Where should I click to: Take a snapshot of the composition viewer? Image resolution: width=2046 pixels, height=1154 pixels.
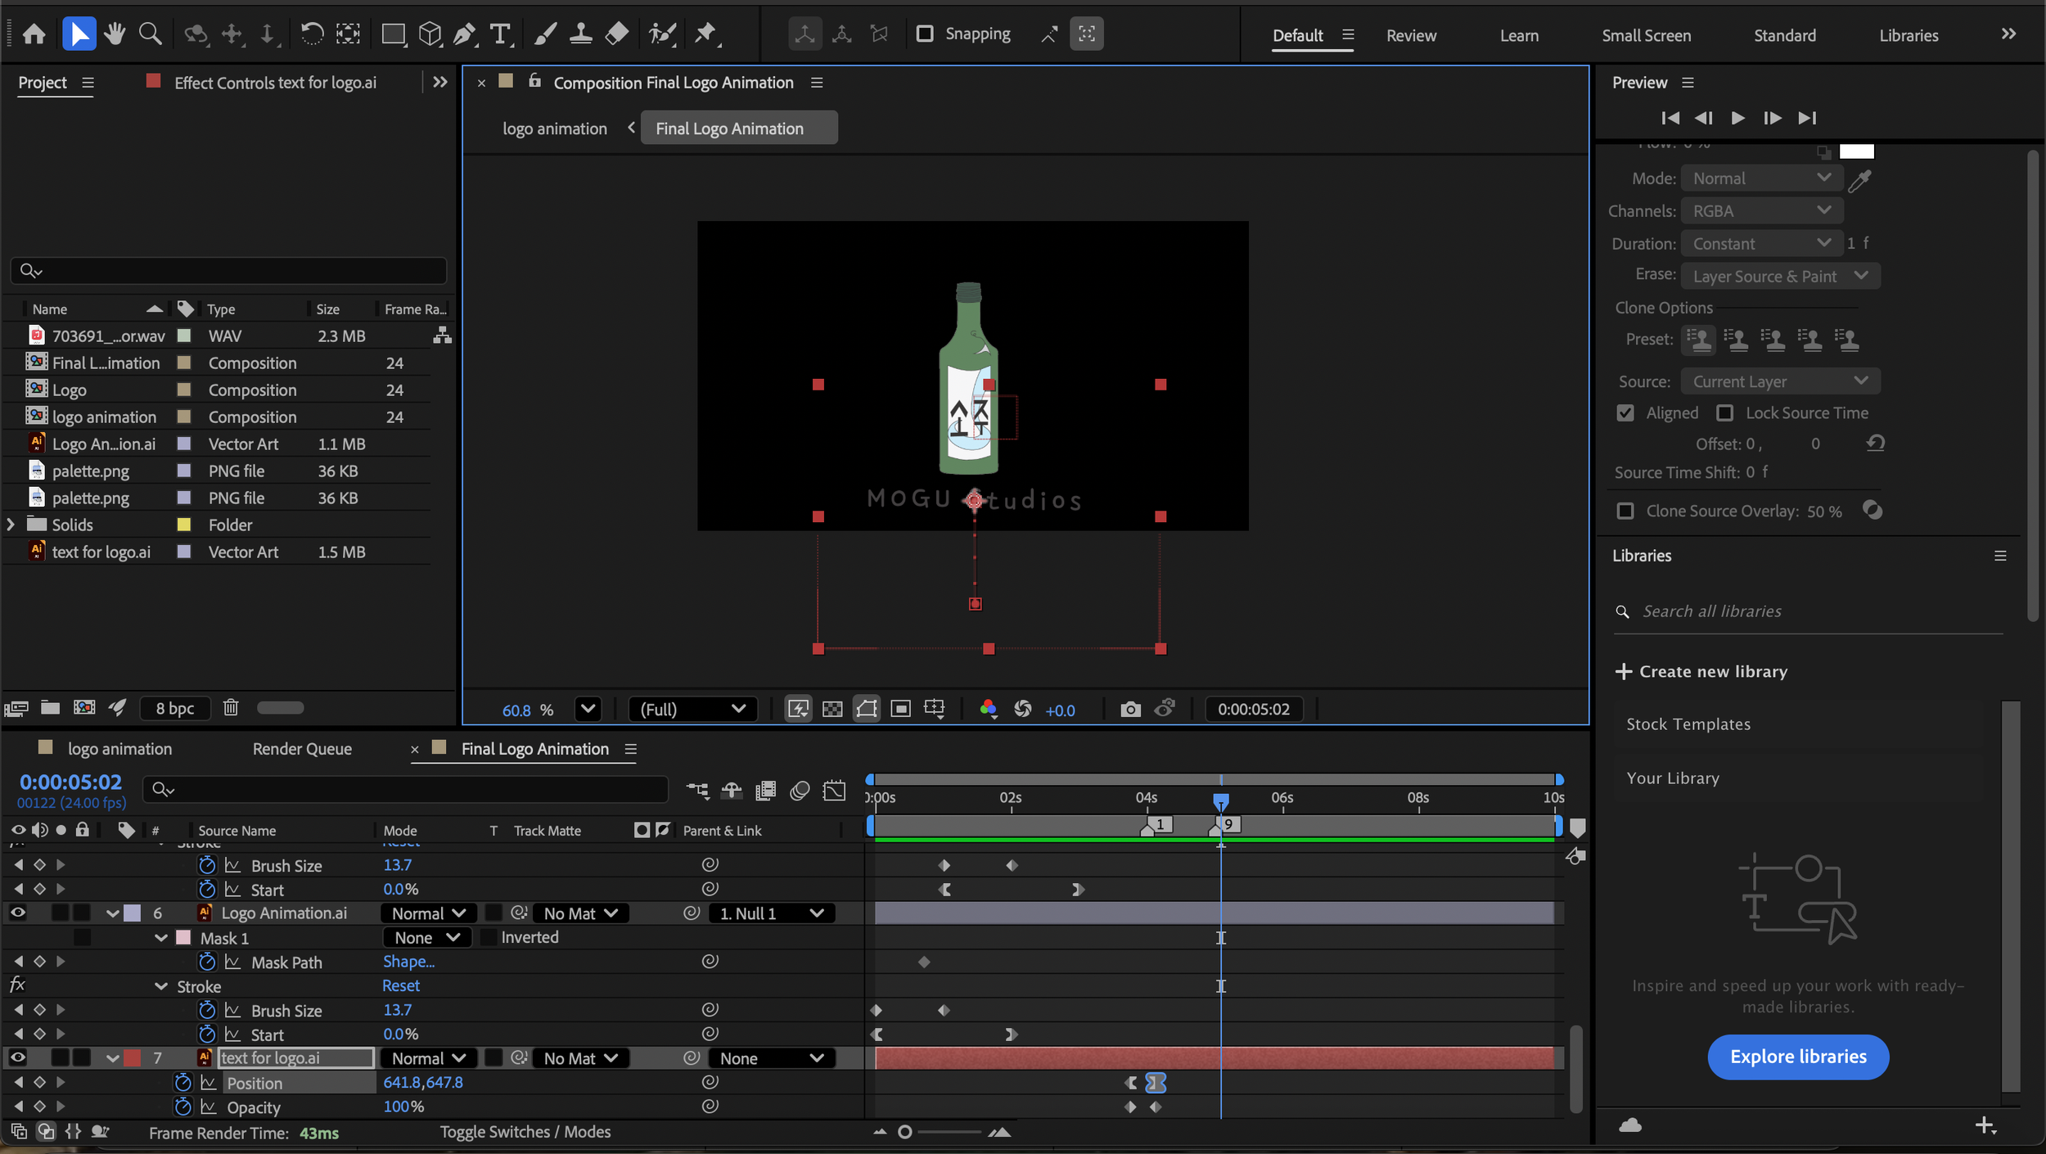coord(1130,709)
